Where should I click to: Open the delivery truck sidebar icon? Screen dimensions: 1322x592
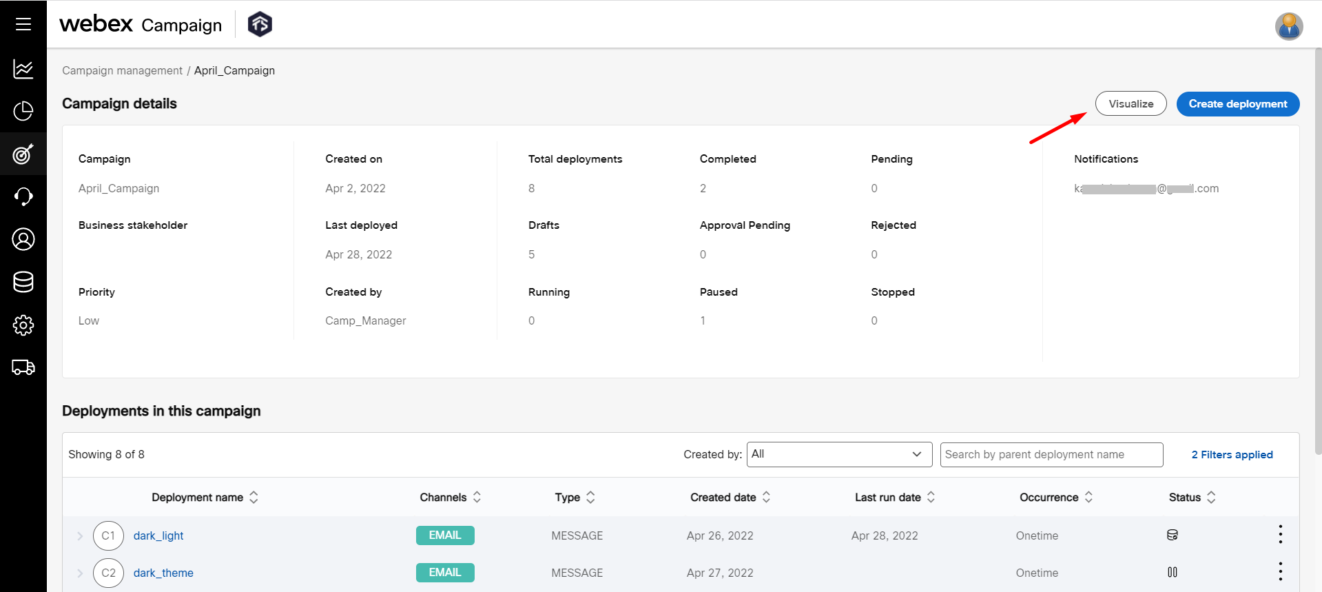click(x=23, y=367)
